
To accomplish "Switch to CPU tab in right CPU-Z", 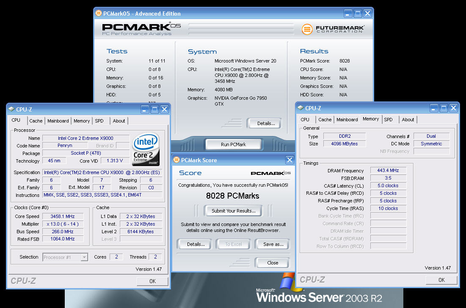I will (305, 120).
